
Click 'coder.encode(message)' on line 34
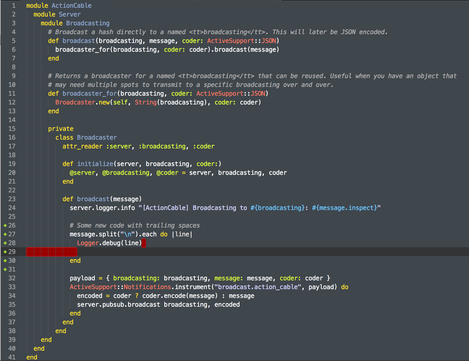pyautogui.click(x=180, y=296)
